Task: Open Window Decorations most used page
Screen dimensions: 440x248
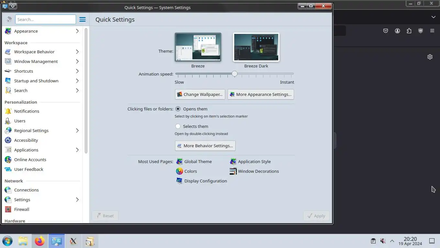Action: click(254, 171)
